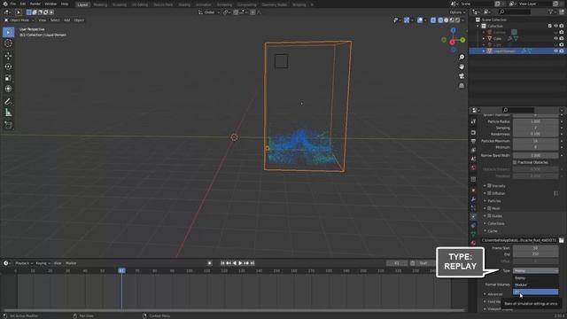Select Liquid Domain in the outliner

[504, 51]
